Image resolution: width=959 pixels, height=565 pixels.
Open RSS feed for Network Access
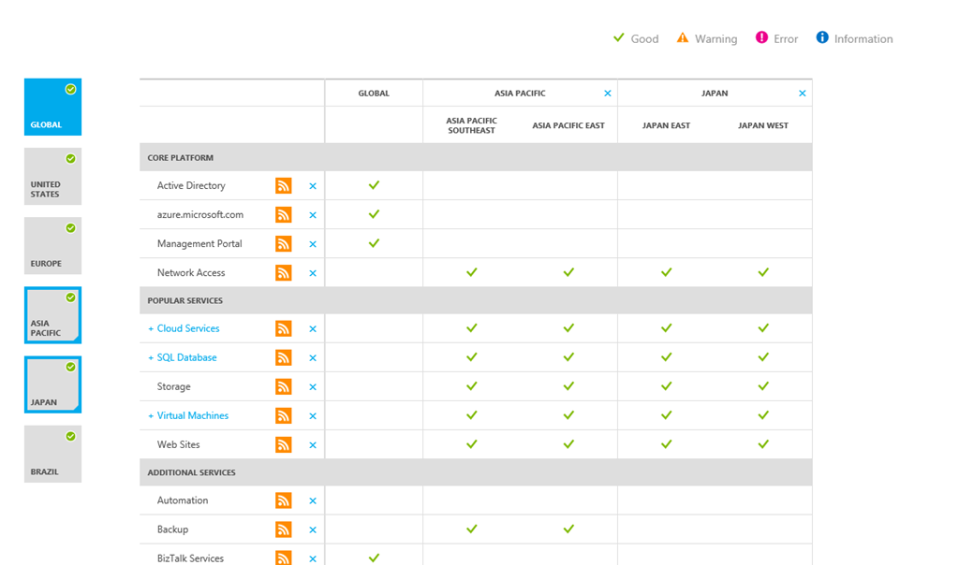pos(284,273)
